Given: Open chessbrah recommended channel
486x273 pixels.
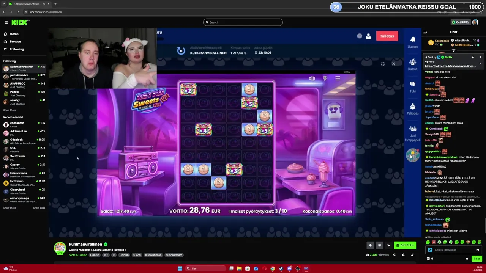Looking at the screenshot, I should (24, 124).
